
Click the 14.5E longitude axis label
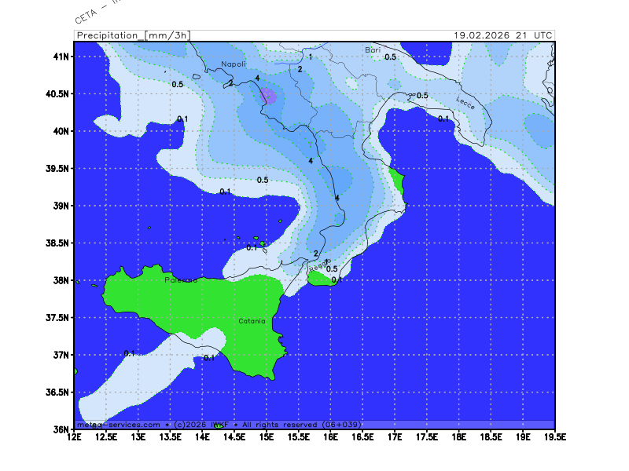coord(234,437)
